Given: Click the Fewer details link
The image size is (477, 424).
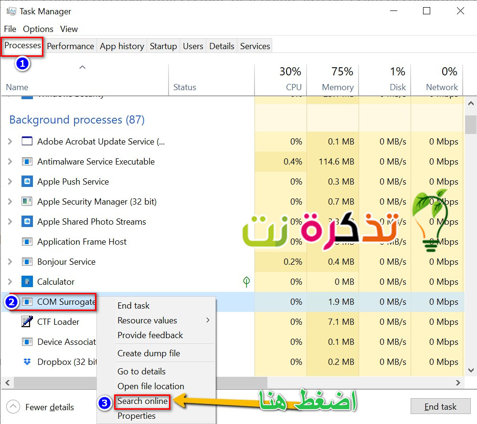Looking at the screenshot, I should click(50, 407).
